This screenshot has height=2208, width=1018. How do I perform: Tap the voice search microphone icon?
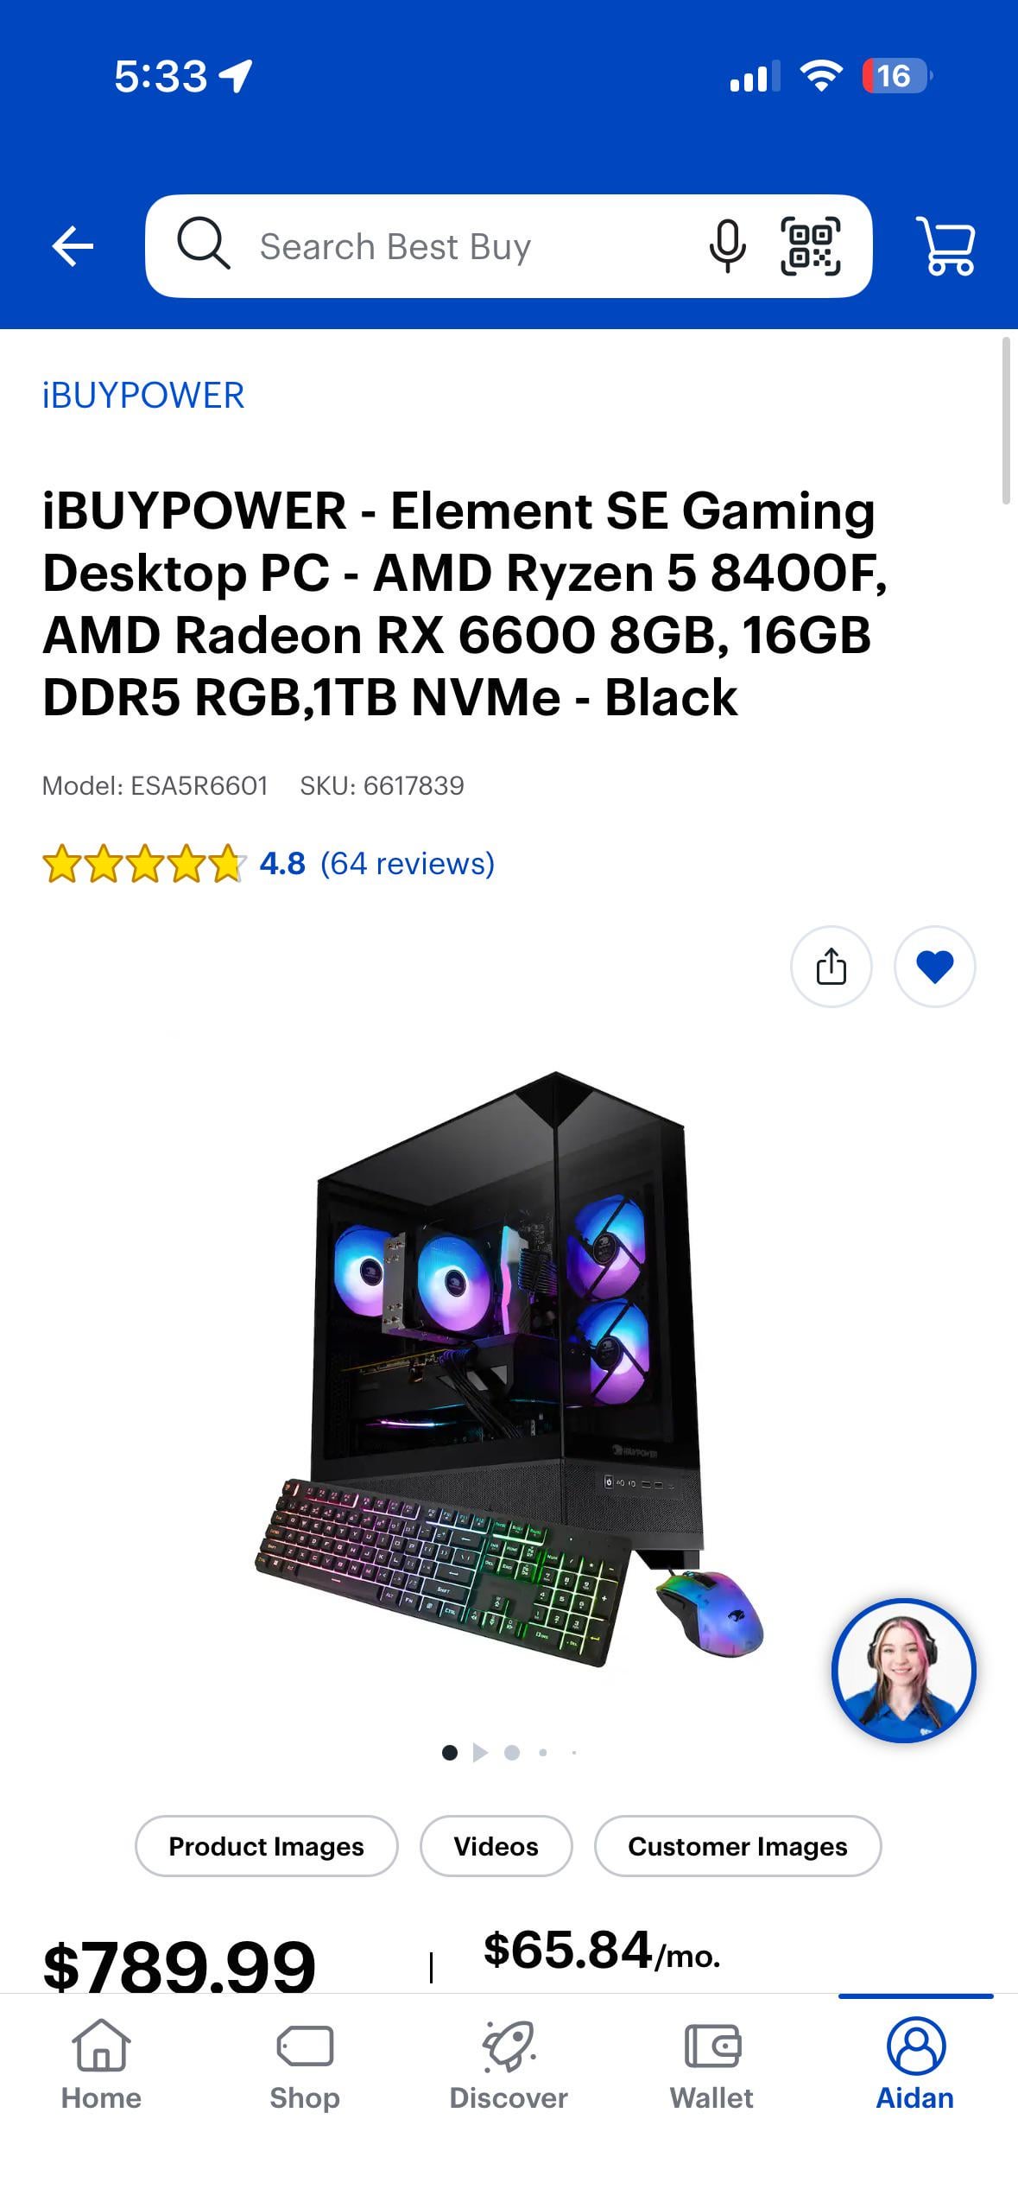pos(727,246)
